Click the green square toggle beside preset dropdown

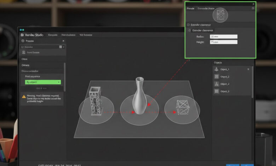[x=61, y=47]
